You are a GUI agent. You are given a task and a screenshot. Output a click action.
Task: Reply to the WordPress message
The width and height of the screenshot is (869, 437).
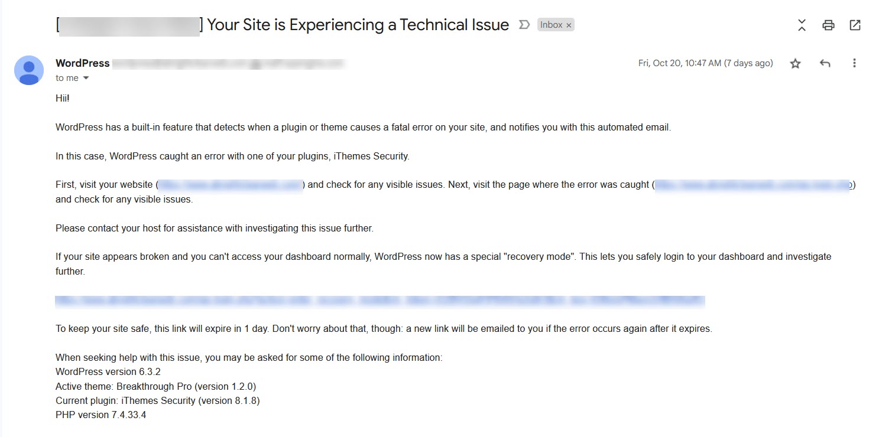tap(825, 63)
